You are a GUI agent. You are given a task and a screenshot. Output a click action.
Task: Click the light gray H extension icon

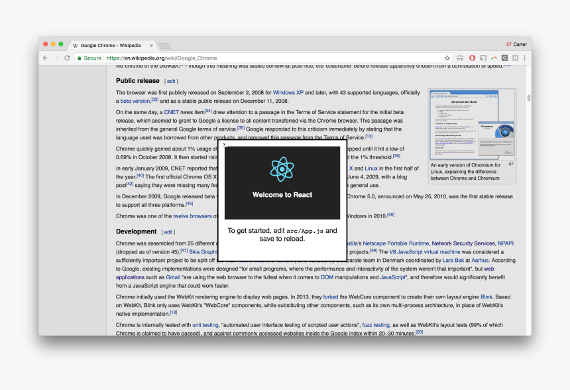click(515, 58)
